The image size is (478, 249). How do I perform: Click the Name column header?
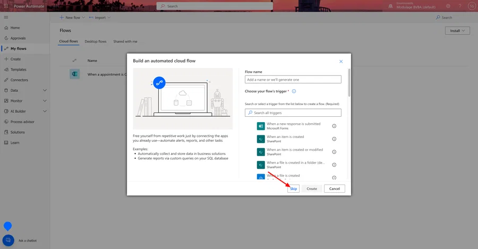(x=92, y=61)
